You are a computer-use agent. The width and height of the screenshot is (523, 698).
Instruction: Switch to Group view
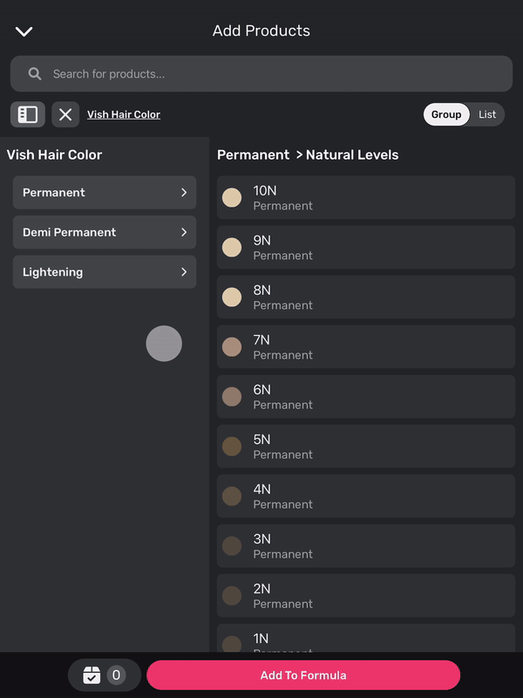[446, 114]
